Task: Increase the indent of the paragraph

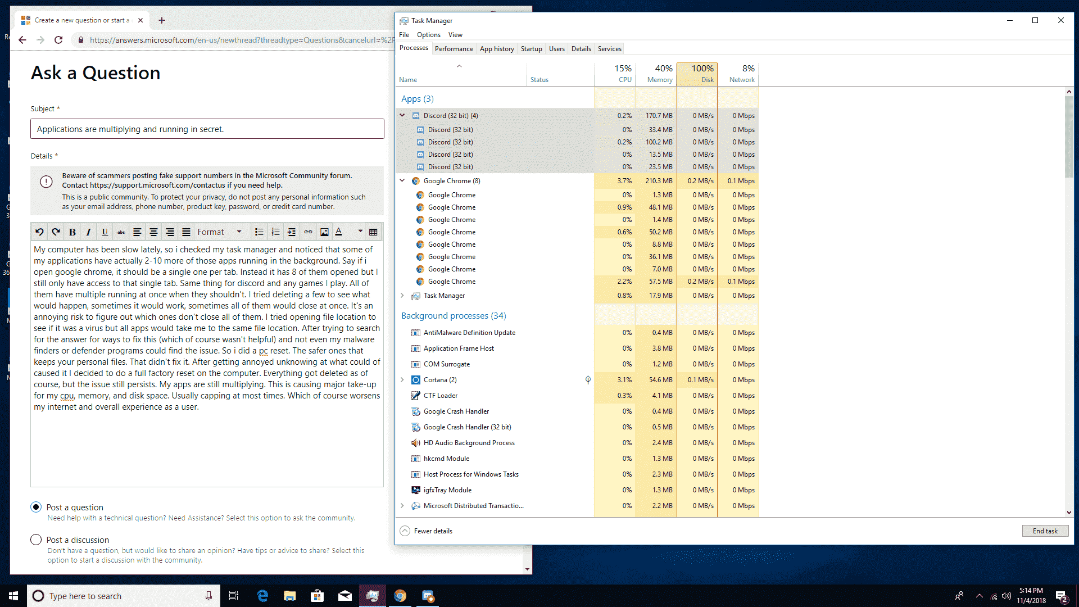Action: [x=292, y=232]
